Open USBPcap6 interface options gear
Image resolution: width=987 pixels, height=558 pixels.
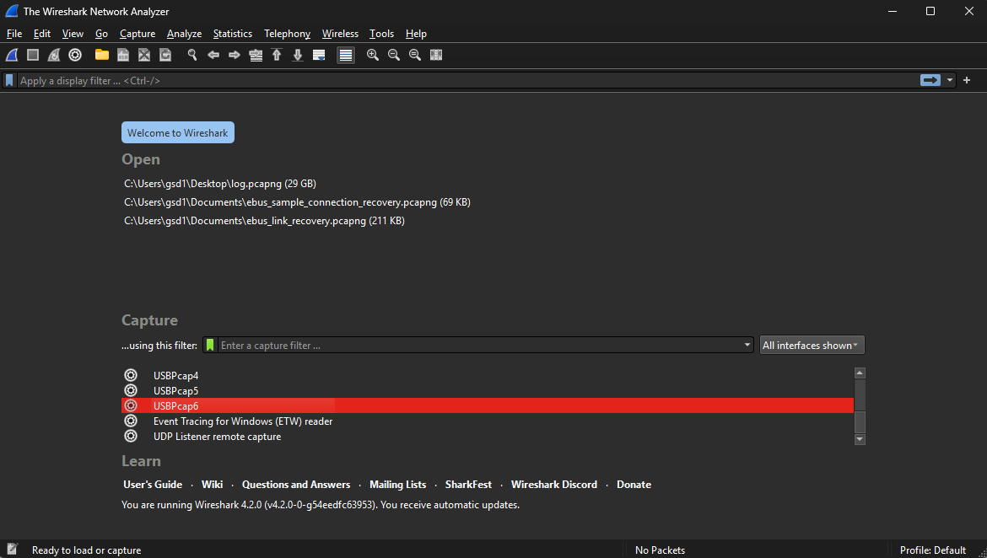click(130, 405)
